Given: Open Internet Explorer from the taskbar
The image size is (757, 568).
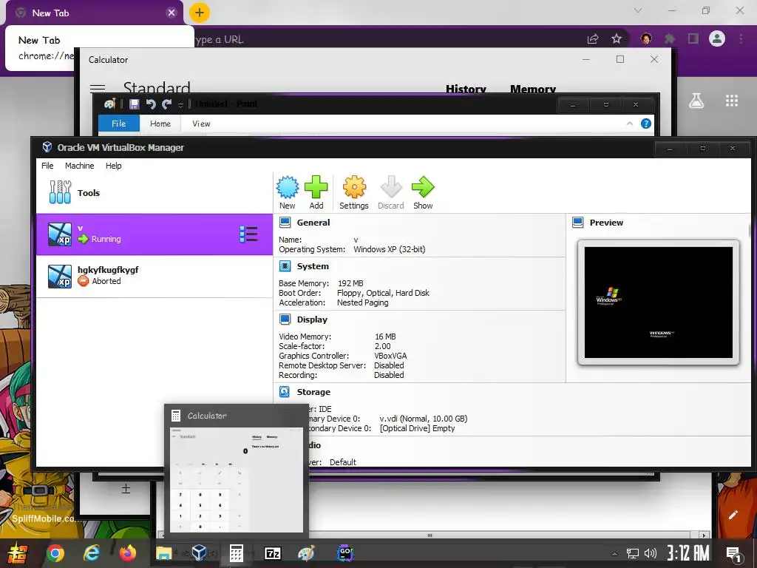Looking at the screenshot, I should (91, 553).
